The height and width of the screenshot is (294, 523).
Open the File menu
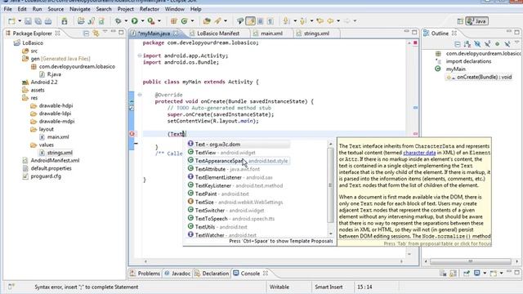7,9
